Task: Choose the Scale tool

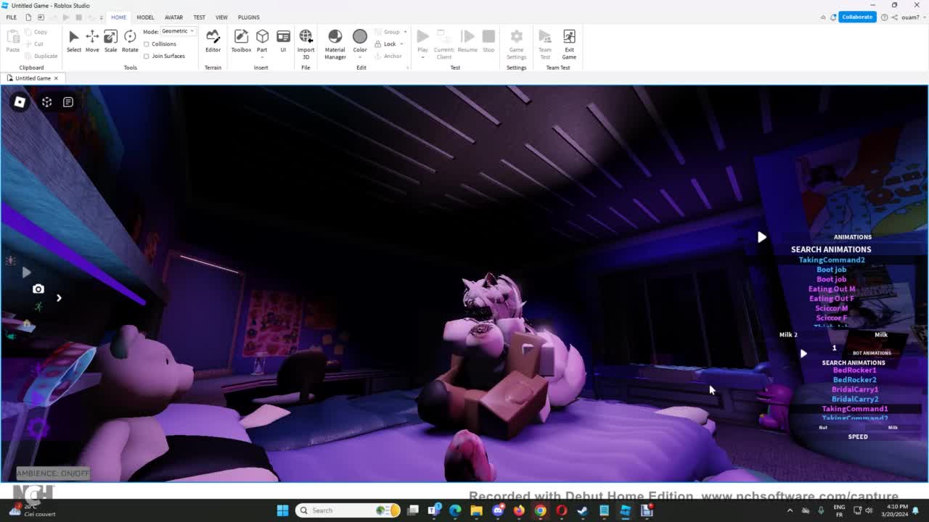Action: click(x=110, y=41)
